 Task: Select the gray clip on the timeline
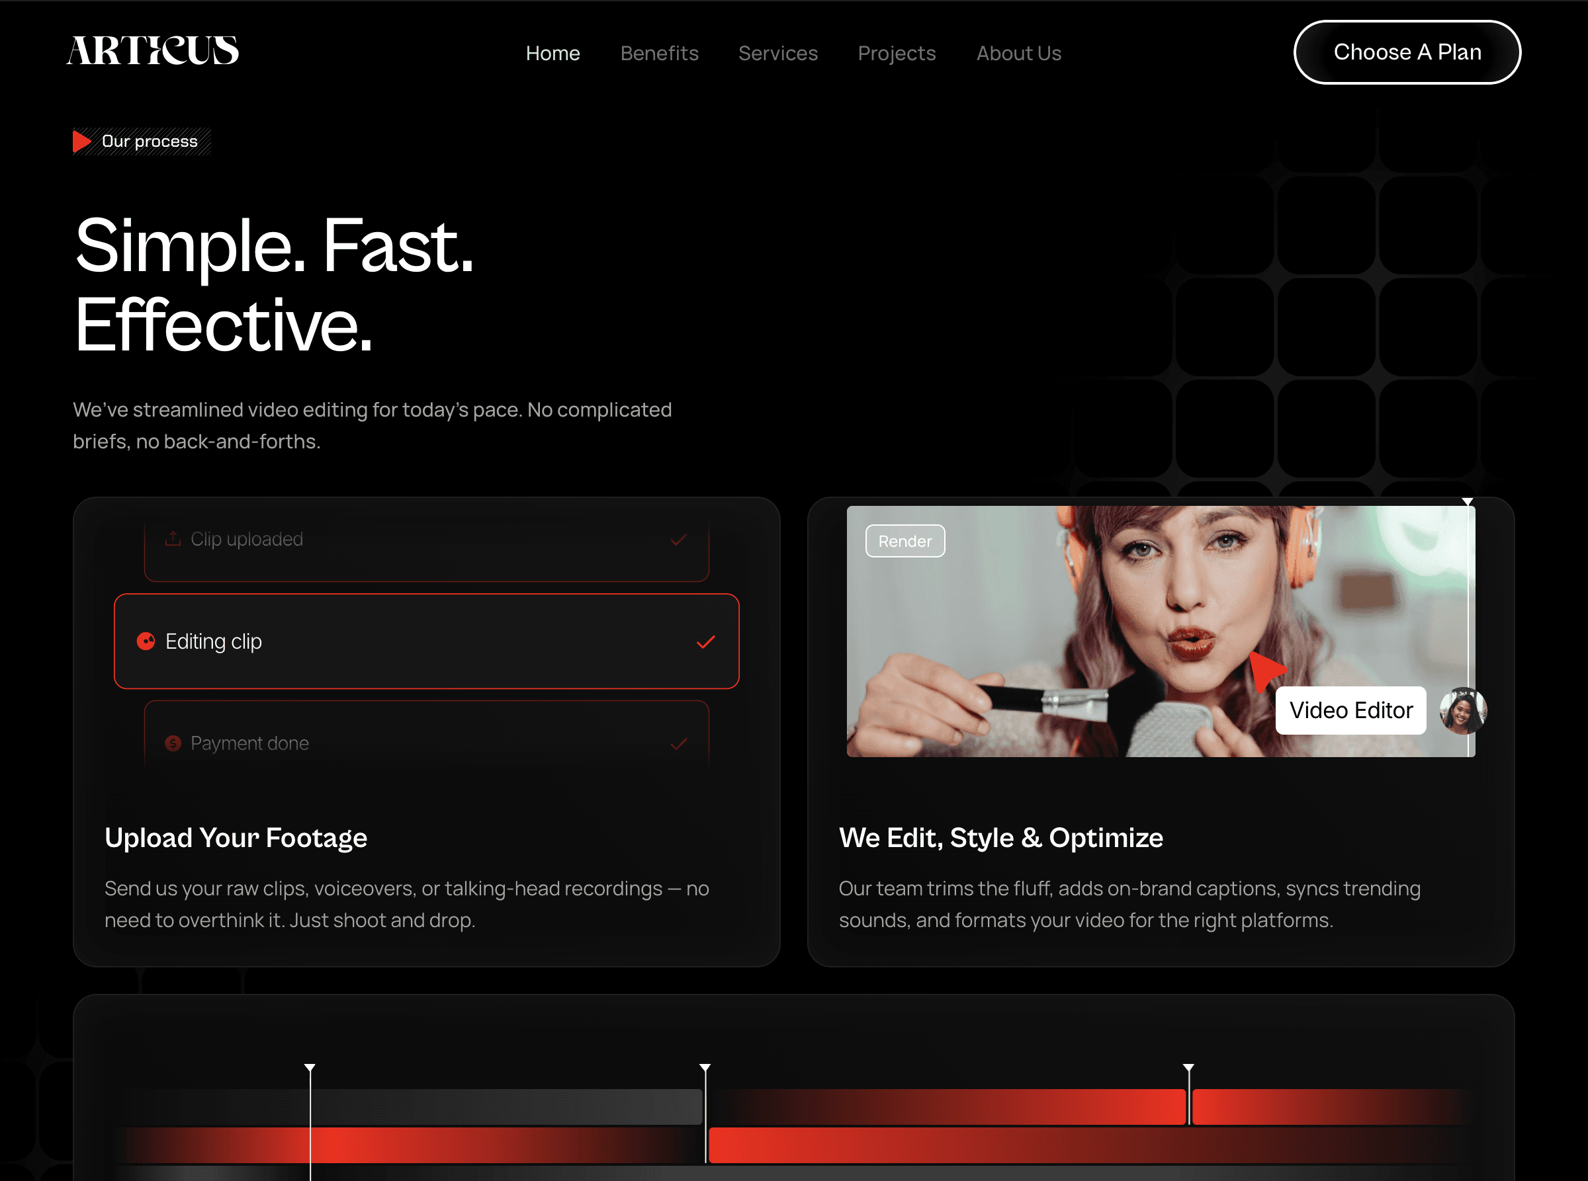408,1107
